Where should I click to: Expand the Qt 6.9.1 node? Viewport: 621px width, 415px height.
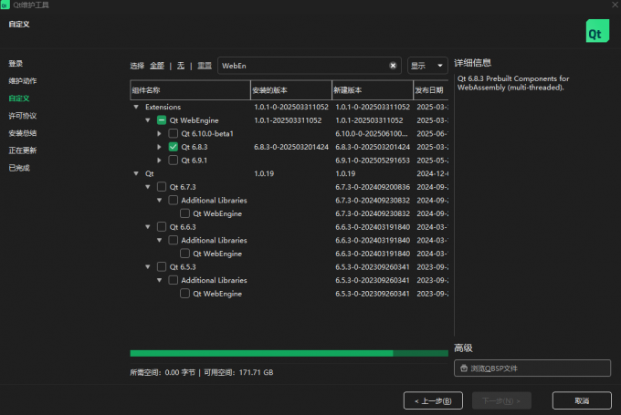pos(159,161)
